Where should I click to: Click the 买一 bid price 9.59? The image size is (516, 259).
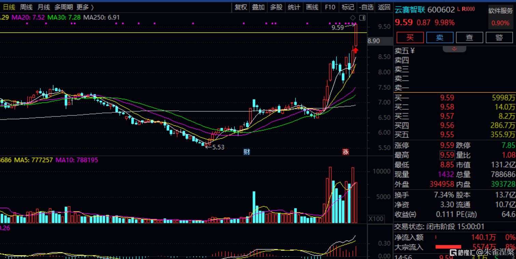pos(447,98)
